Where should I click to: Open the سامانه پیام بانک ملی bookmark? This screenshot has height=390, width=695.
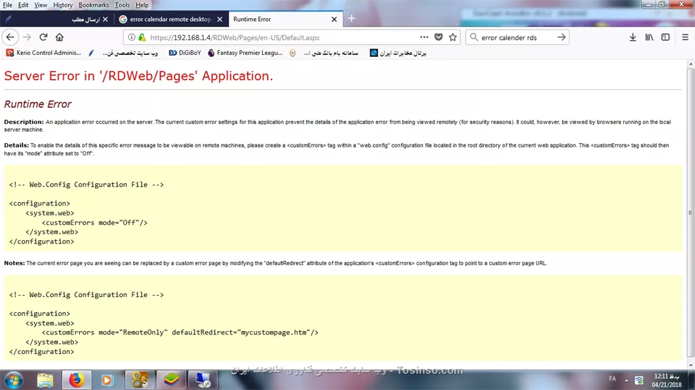click(324, 53)
